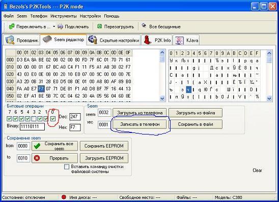Open the Инструменты menu

(x=64, y=16)
